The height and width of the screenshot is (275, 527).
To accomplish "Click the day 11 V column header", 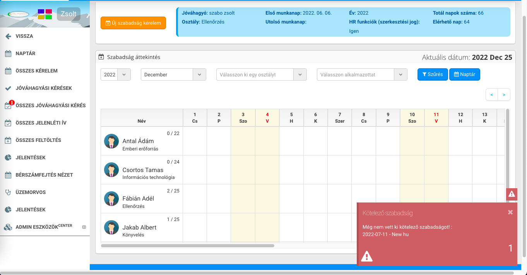I will (436, 118).
